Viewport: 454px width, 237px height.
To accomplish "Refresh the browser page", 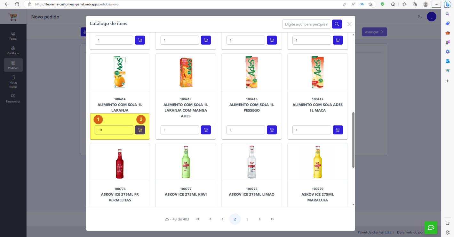I will (x=17, y=4).
